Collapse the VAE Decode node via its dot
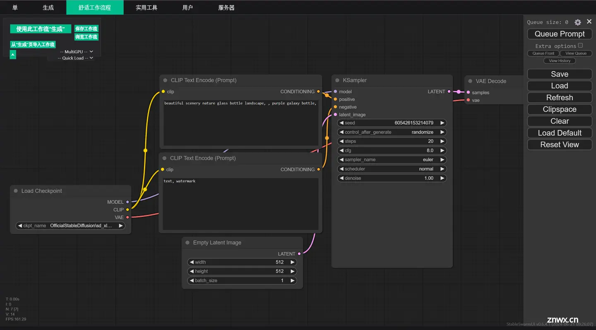This screenshot has width=596, height=330. click(470, 81)
